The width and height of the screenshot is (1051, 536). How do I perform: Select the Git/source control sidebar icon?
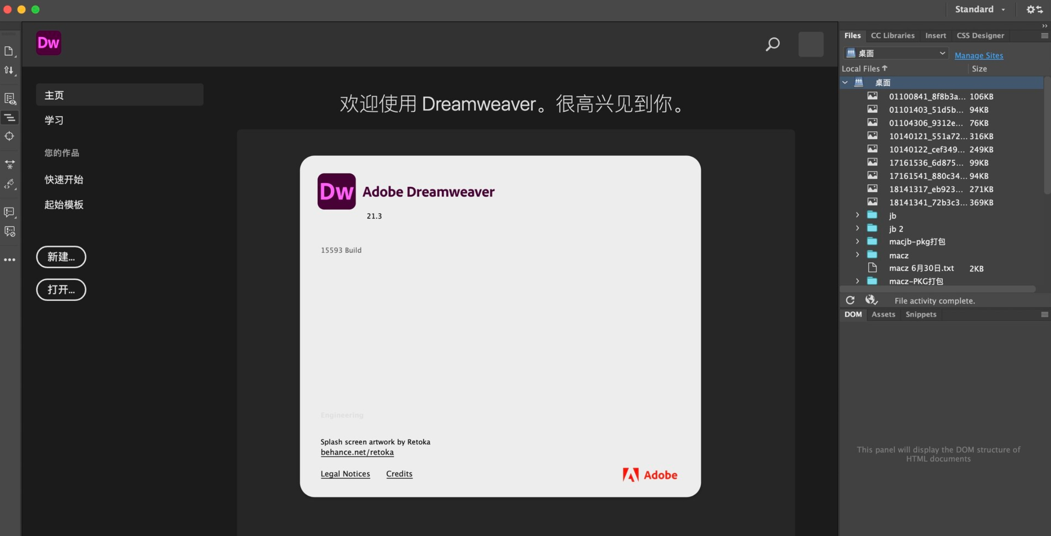point(10,70)
